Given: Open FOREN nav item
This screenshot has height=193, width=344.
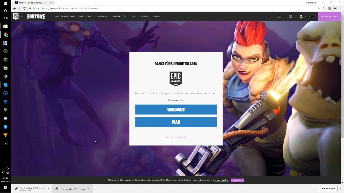Looking at the screenshot, I should pos(144,16).
